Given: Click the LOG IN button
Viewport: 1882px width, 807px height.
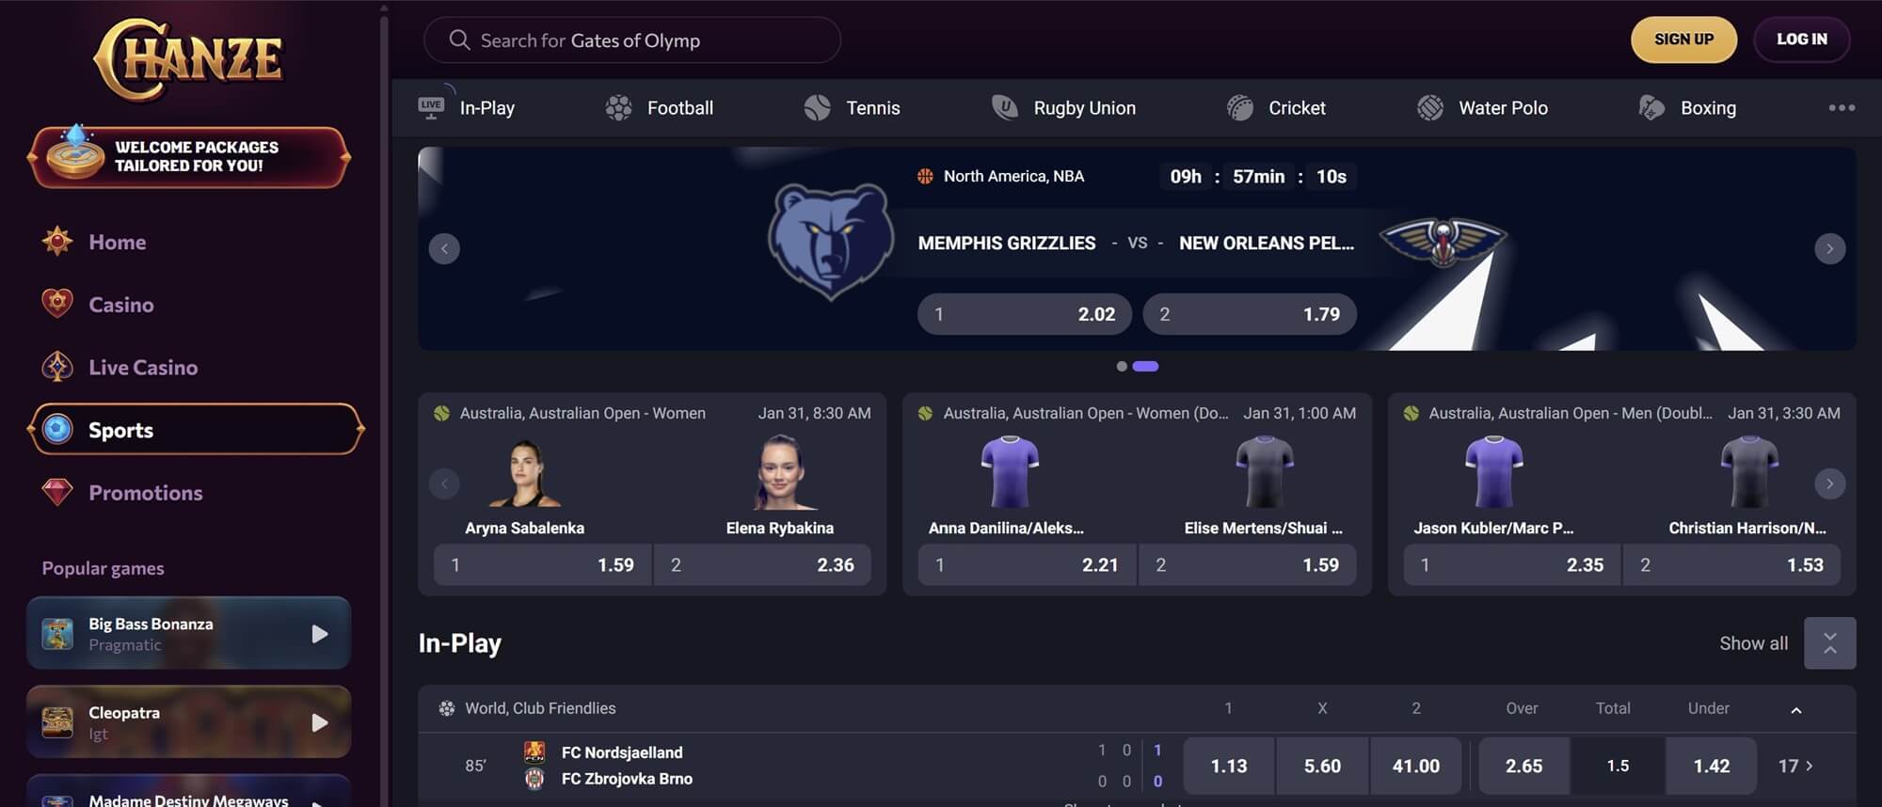Looking at the screenshot, I should [1801, 40].
